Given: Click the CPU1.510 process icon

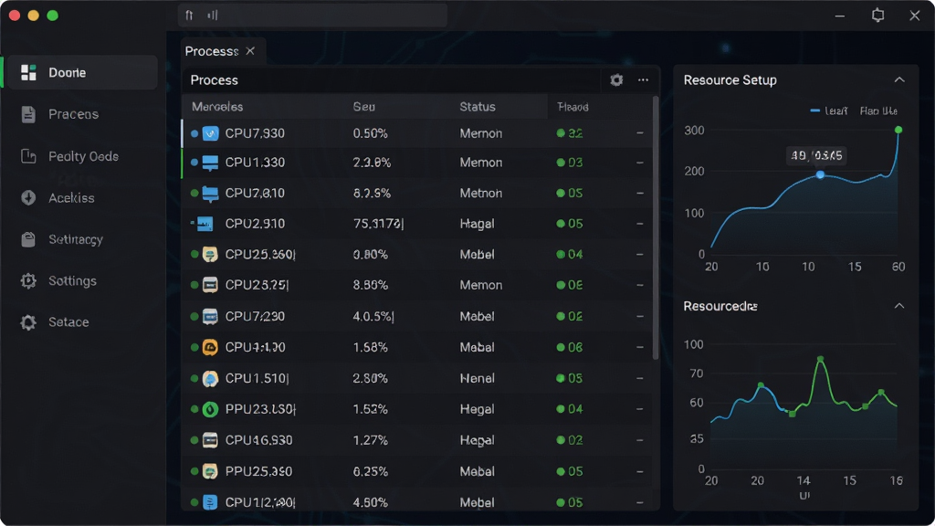Looking at the screenshot, I should pyautogui.click(x=210, y=378).
